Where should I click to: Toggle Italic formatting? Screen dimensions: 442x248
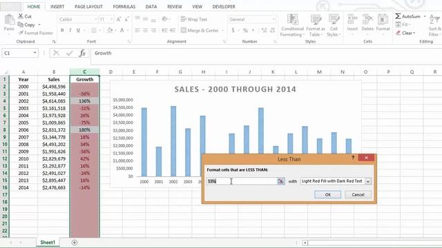[x=70, y=30]
